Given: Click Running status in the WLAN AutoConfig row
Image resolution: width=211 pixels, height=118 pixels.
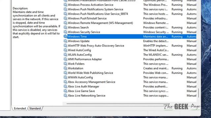Looking at the screenshot, I should [x=177, y=55].
